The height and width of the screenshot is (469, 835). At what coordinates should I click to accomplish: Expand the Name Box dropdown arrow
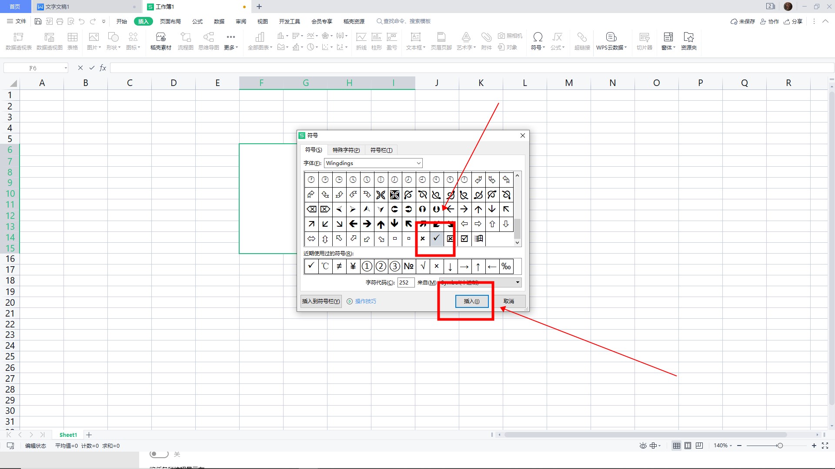click(66, 68)
